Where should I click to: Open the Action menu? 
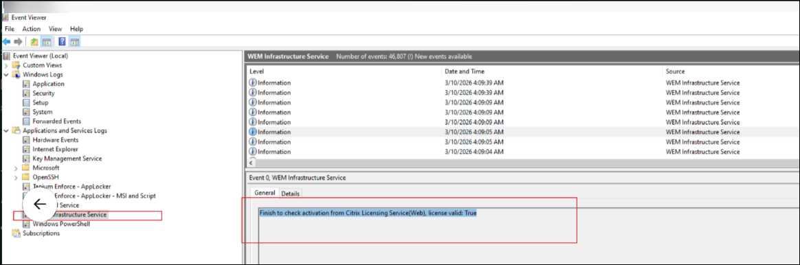pos(31,29)
